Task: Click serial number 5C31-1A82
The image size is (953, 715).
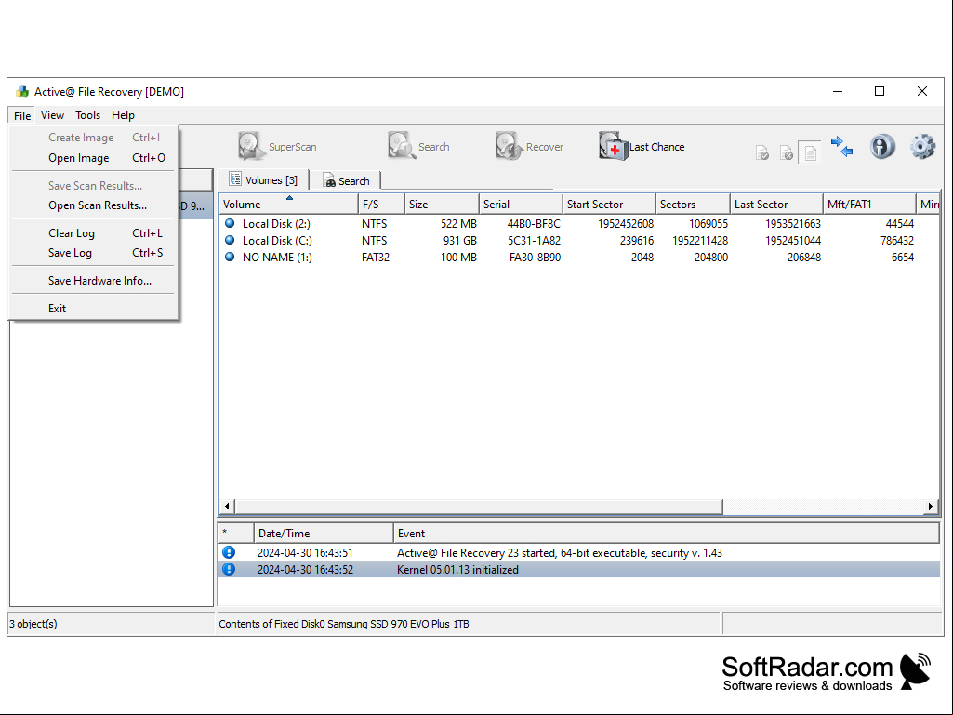Action: click(x=534, y=240)
